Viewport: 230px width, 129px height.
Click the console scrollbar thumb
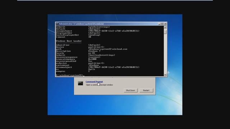tap(165, 32)
